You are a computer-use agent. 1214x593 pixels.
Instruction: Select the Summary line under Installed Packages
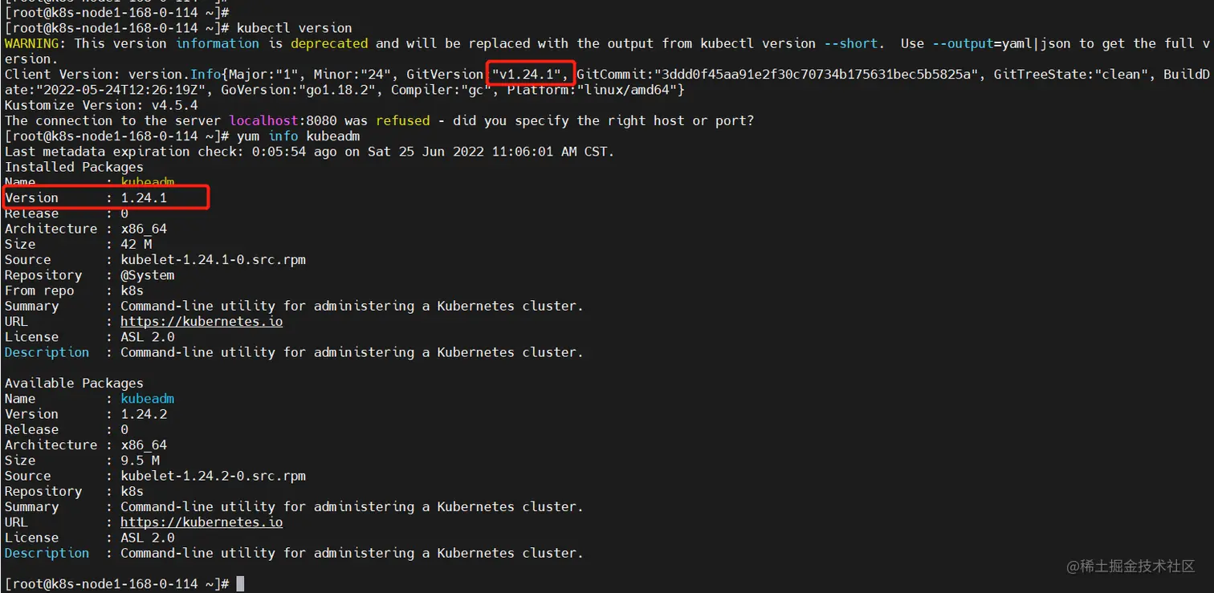point(294,306)
